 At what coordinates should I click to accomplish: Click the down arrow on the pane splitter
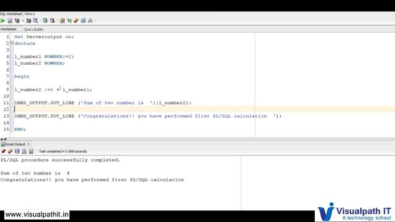click(x=5, y=139)
